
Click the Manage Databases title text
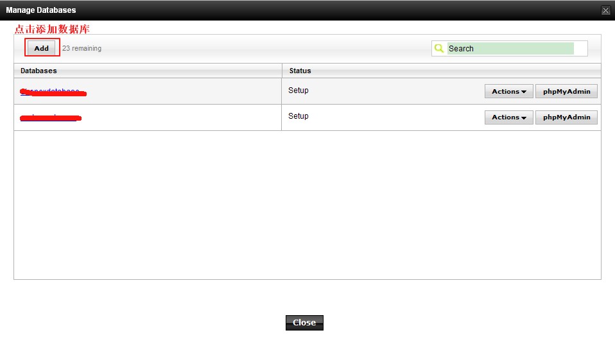click(41, 10)
